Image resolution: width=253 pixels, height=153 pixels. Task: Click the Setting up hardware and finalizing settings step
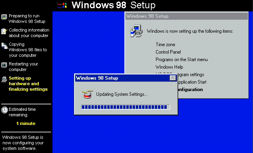click(x=28, y=84)
